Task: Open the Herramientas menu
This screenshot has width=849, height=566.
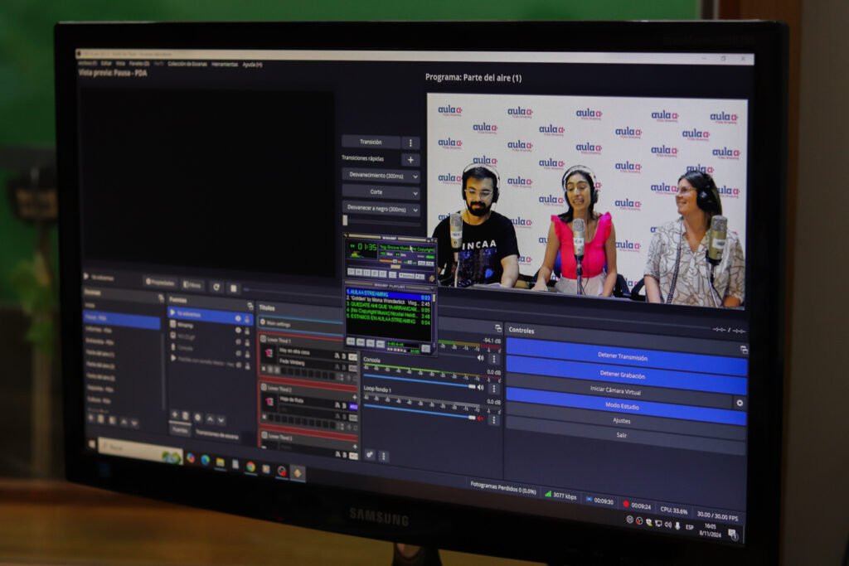Action: point(224,65)
